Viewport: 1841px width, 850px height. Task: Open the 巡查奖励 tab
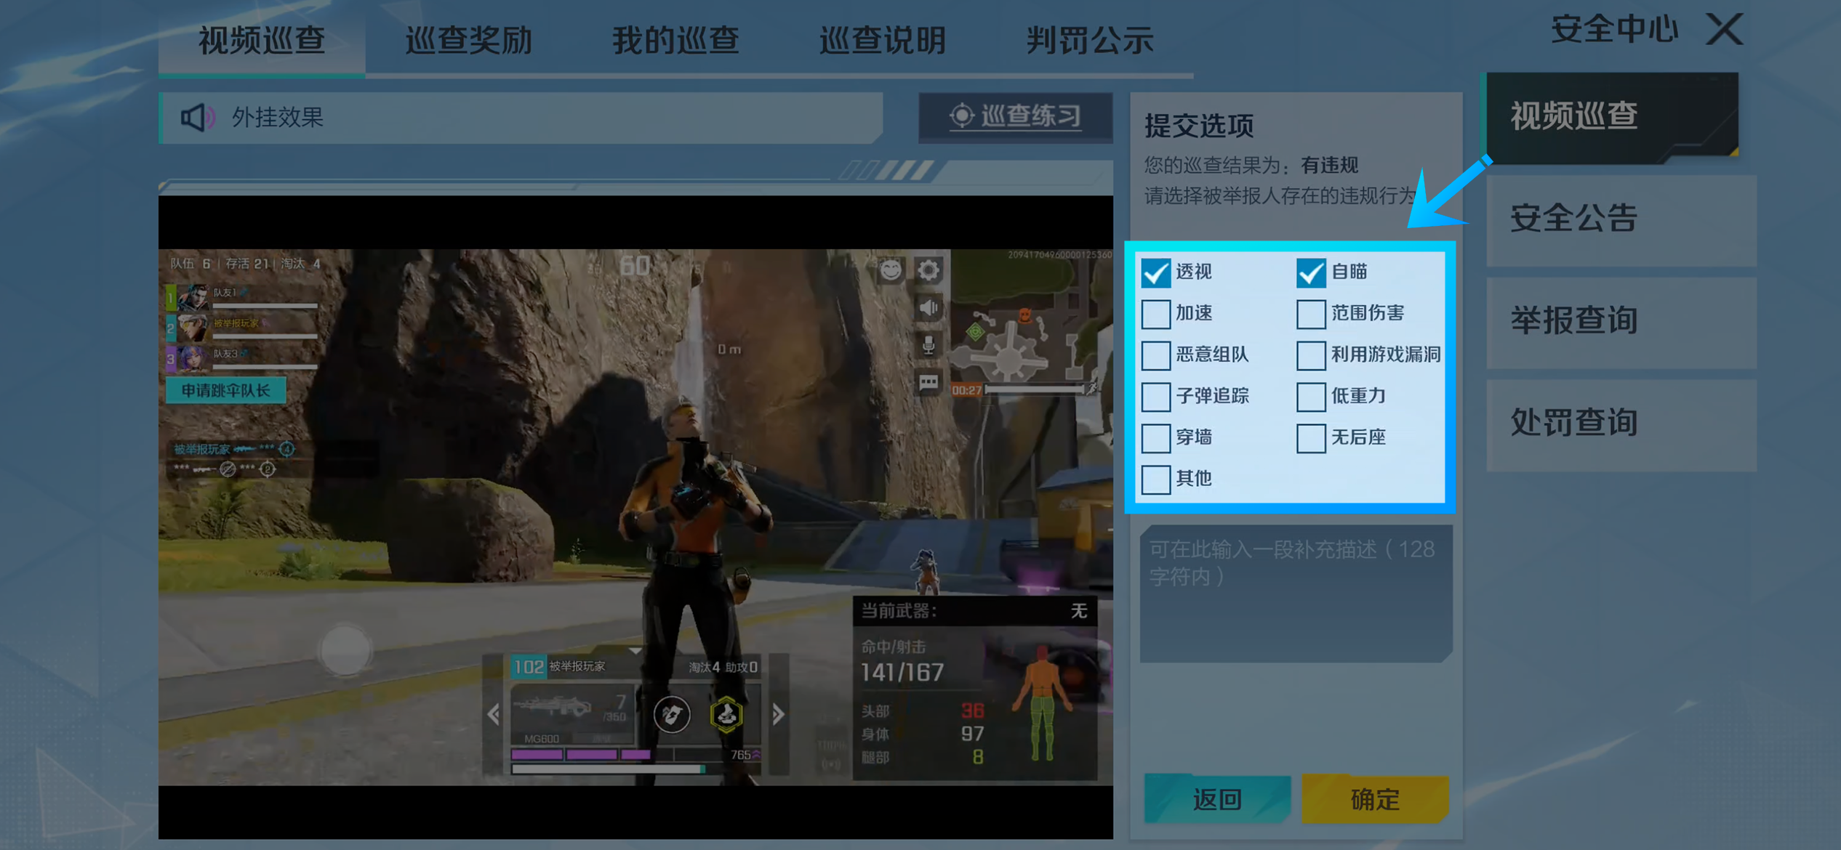point(469,40)
